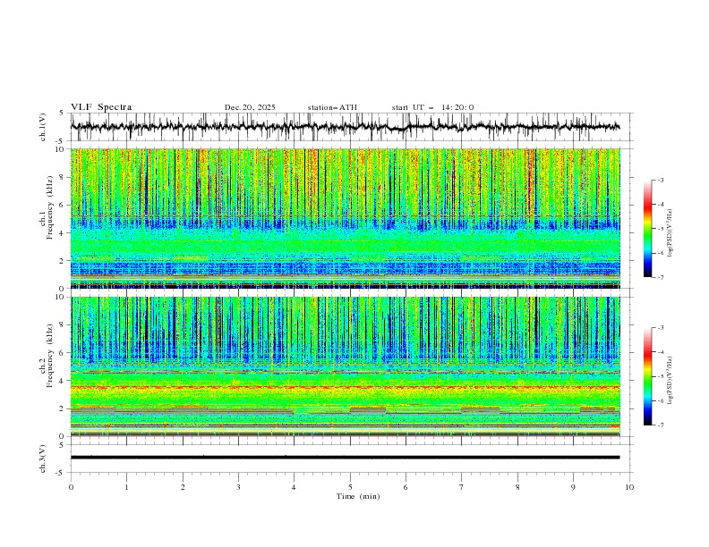This screenshot has width=709, height=547.
Task: Click the Dec.20, 2025 date label
Action: [250, 107]
